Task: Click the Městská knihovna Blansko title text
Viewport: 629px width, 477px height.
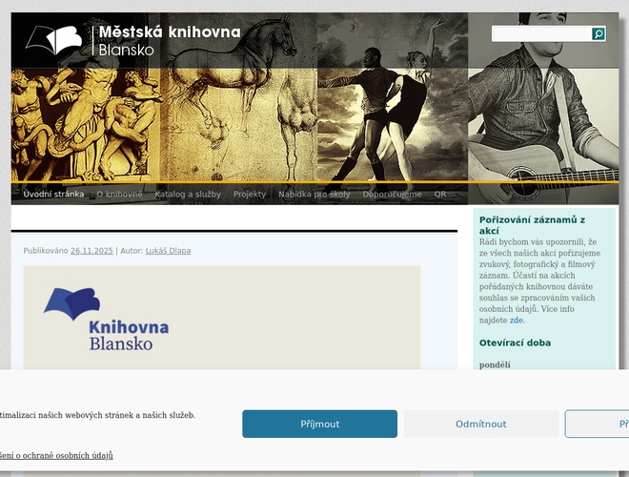Action: (x=170, y=40)
